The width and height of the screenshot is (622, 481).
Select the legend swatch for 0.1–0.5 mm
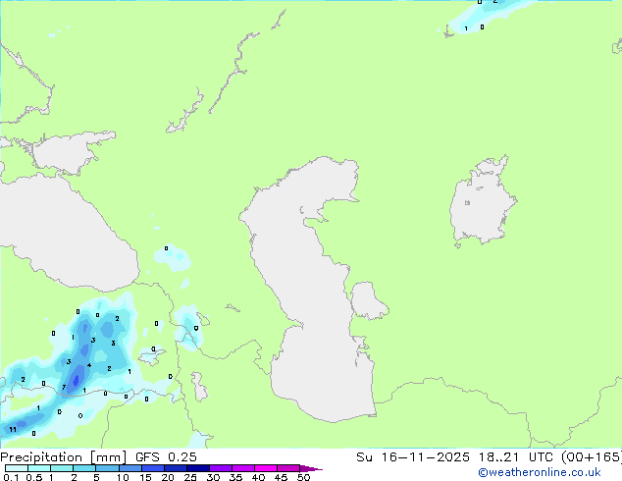coord(17,468)
